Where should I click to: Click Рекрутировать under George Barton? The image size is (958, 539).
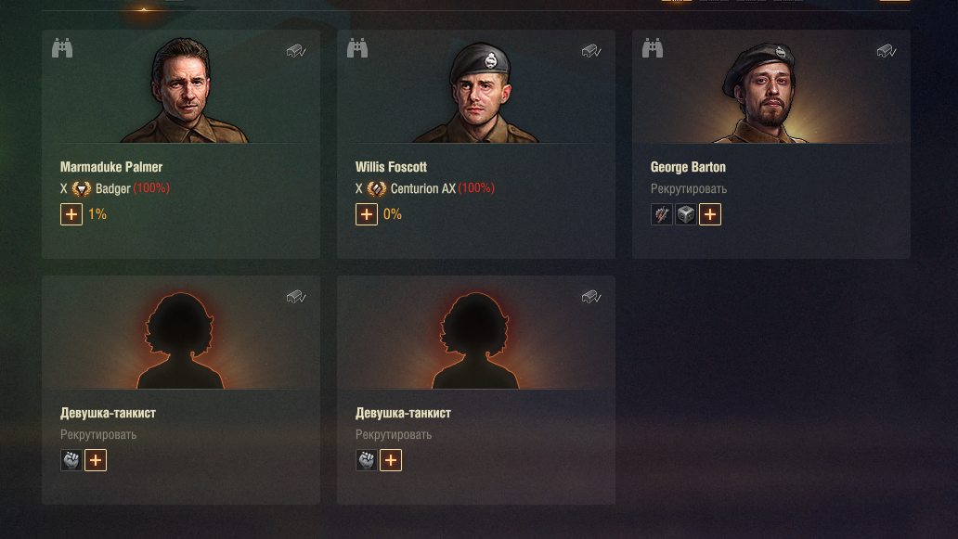pyautogui.click(x=689, y=189)
